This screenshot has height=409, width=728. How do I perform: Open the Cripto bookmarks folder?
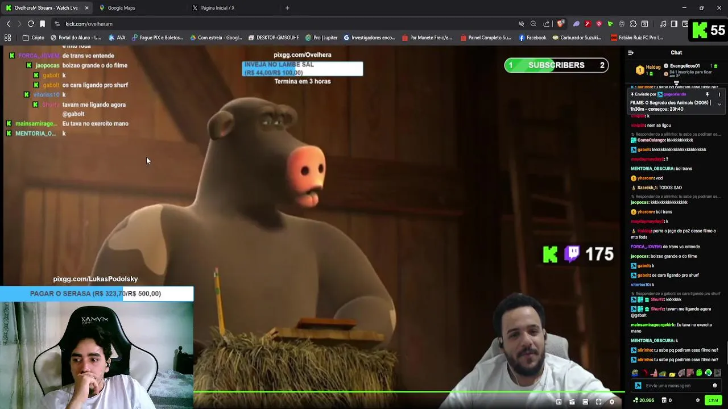34,37
